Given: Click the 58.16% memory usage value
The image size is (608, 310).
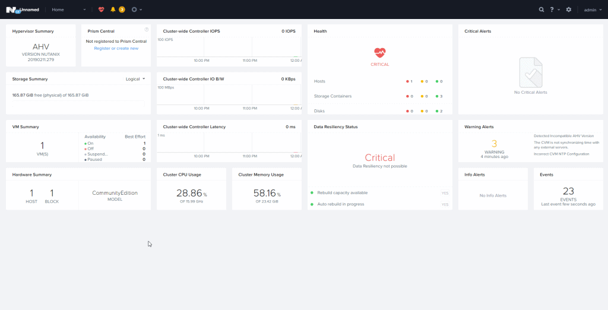Looking at the screenshot, I should [267, 193].
